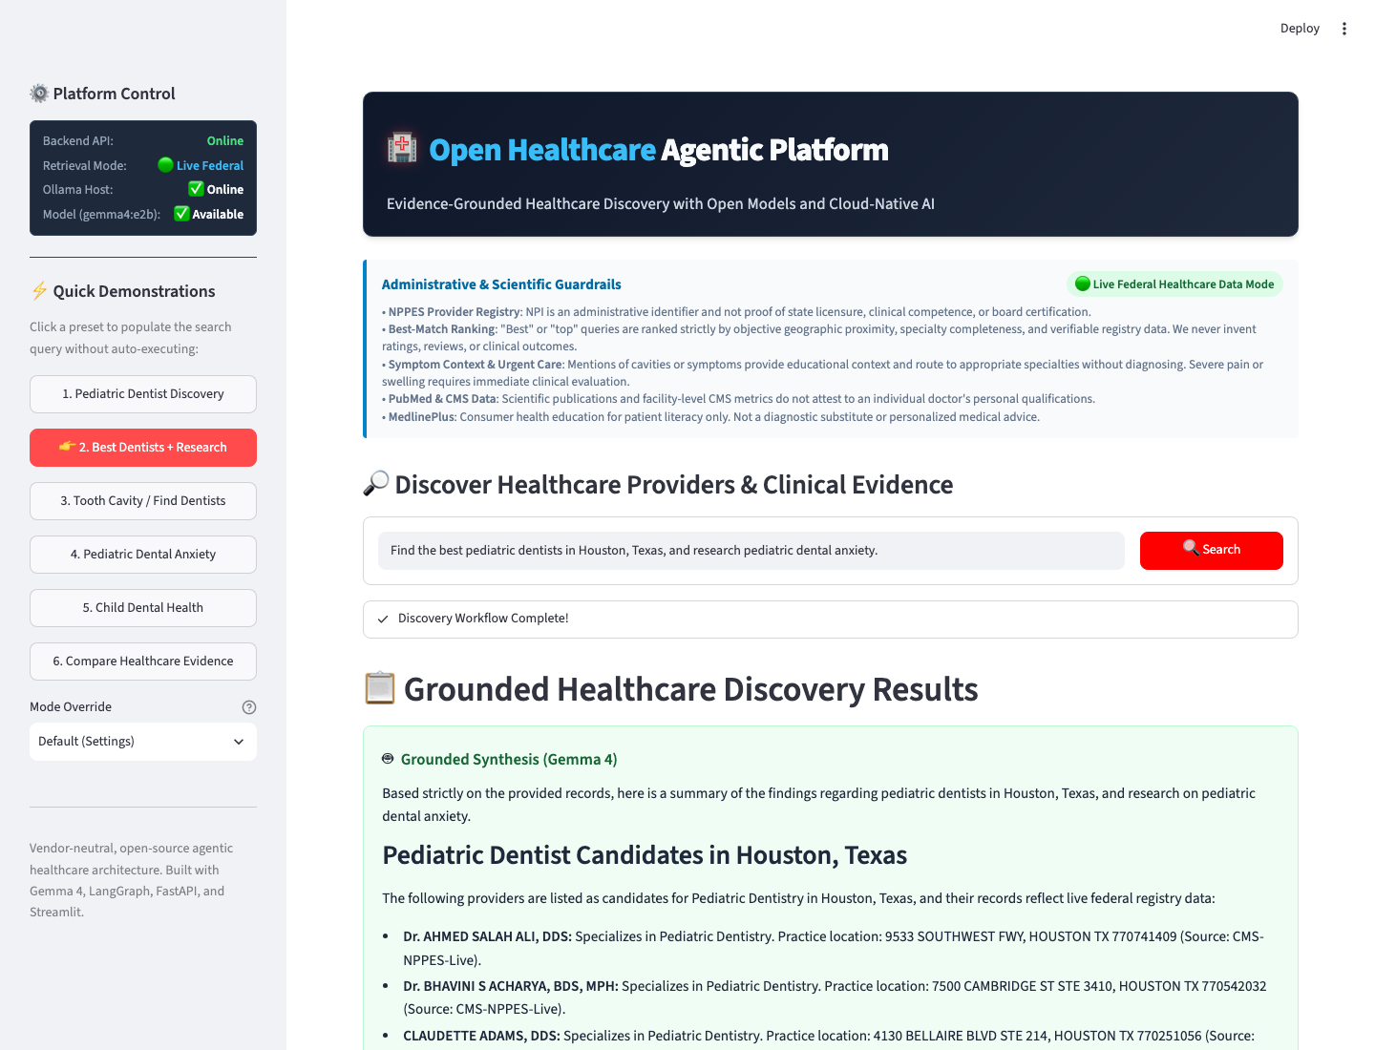
Task: Select preset 2. Best Dentists + Research
Action: point(143,448)
